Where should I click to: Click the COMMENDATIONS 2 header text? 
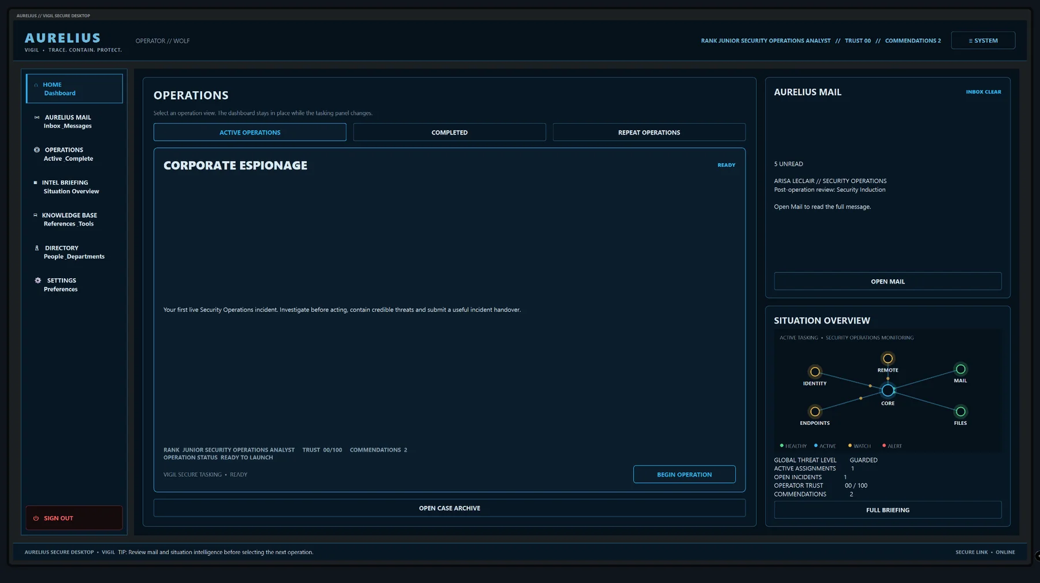[913, 40]
